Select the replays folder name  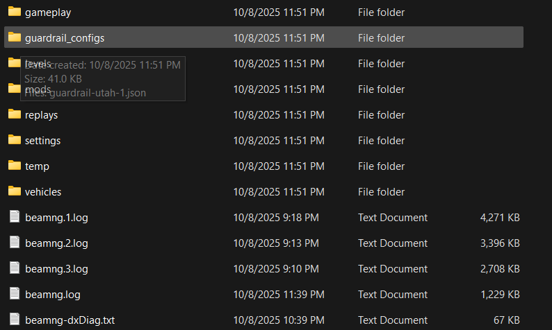pyautogui.click(x=41, y=115)
